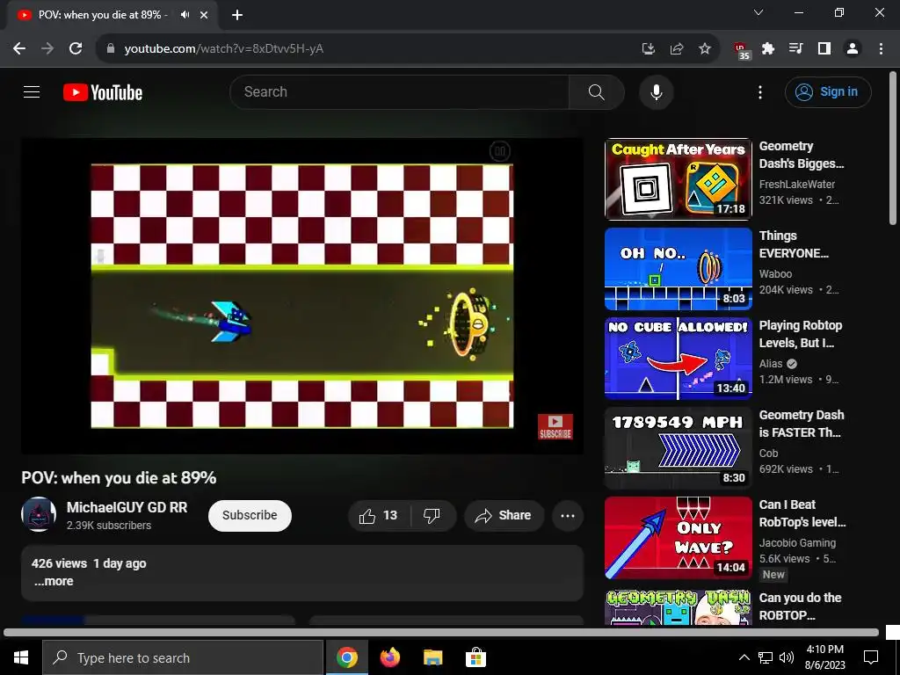Viewport: 900px width, 675px height.
Task: Go back with browser back arrow
Action: tap(19, 49)
